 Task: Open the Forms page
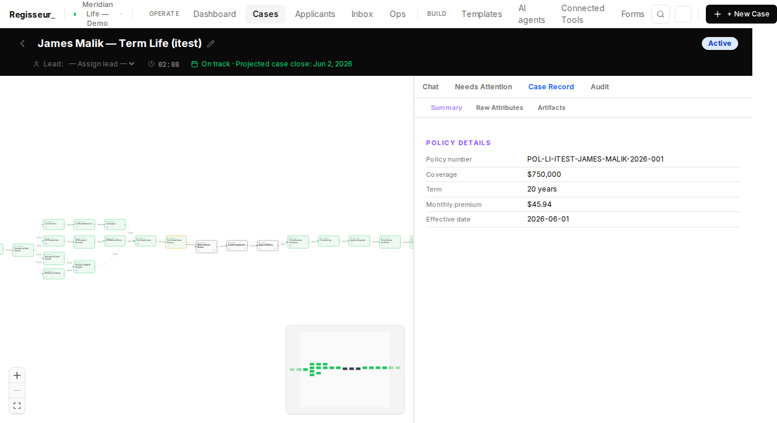tap(632, 14)
